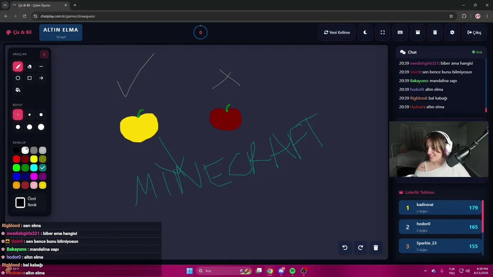
Task: Click the round timer showing 0
Action: tap(200, 32)
